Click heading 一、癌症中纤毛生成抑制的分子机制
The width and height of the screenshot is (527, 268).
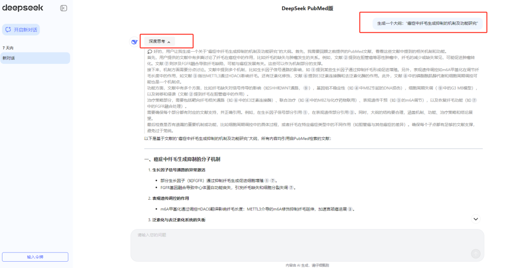point(182,159)
